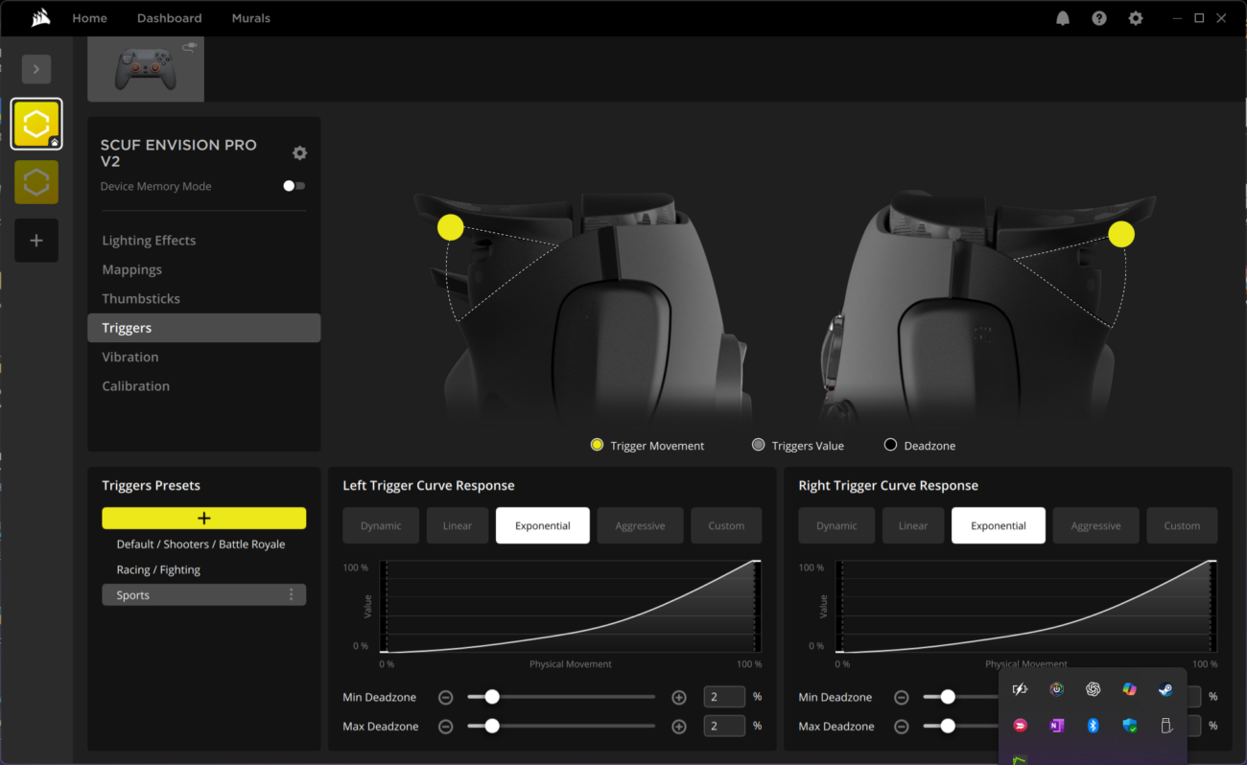The height and width of the screenshot is (765, 1247).
Task: Click right trigger yellow movement dot
Action: (x=1120, y=234)
